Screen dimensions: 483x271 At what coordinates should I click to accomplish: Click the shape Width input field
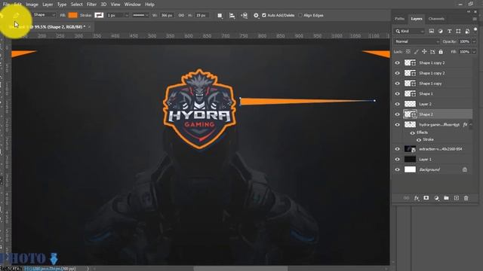[x=167, y=15]
